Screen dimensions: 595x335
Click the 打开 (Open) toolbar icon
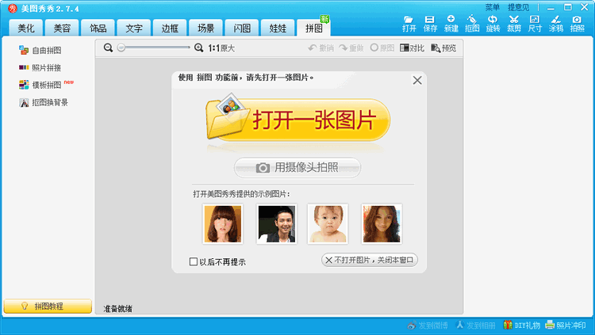point(409,22)
